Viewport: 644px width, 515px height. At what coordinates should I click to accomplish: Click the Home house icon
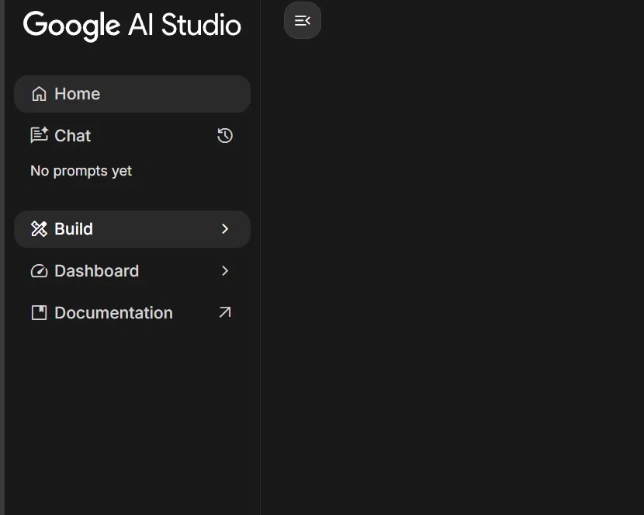[x=39, y=94]
